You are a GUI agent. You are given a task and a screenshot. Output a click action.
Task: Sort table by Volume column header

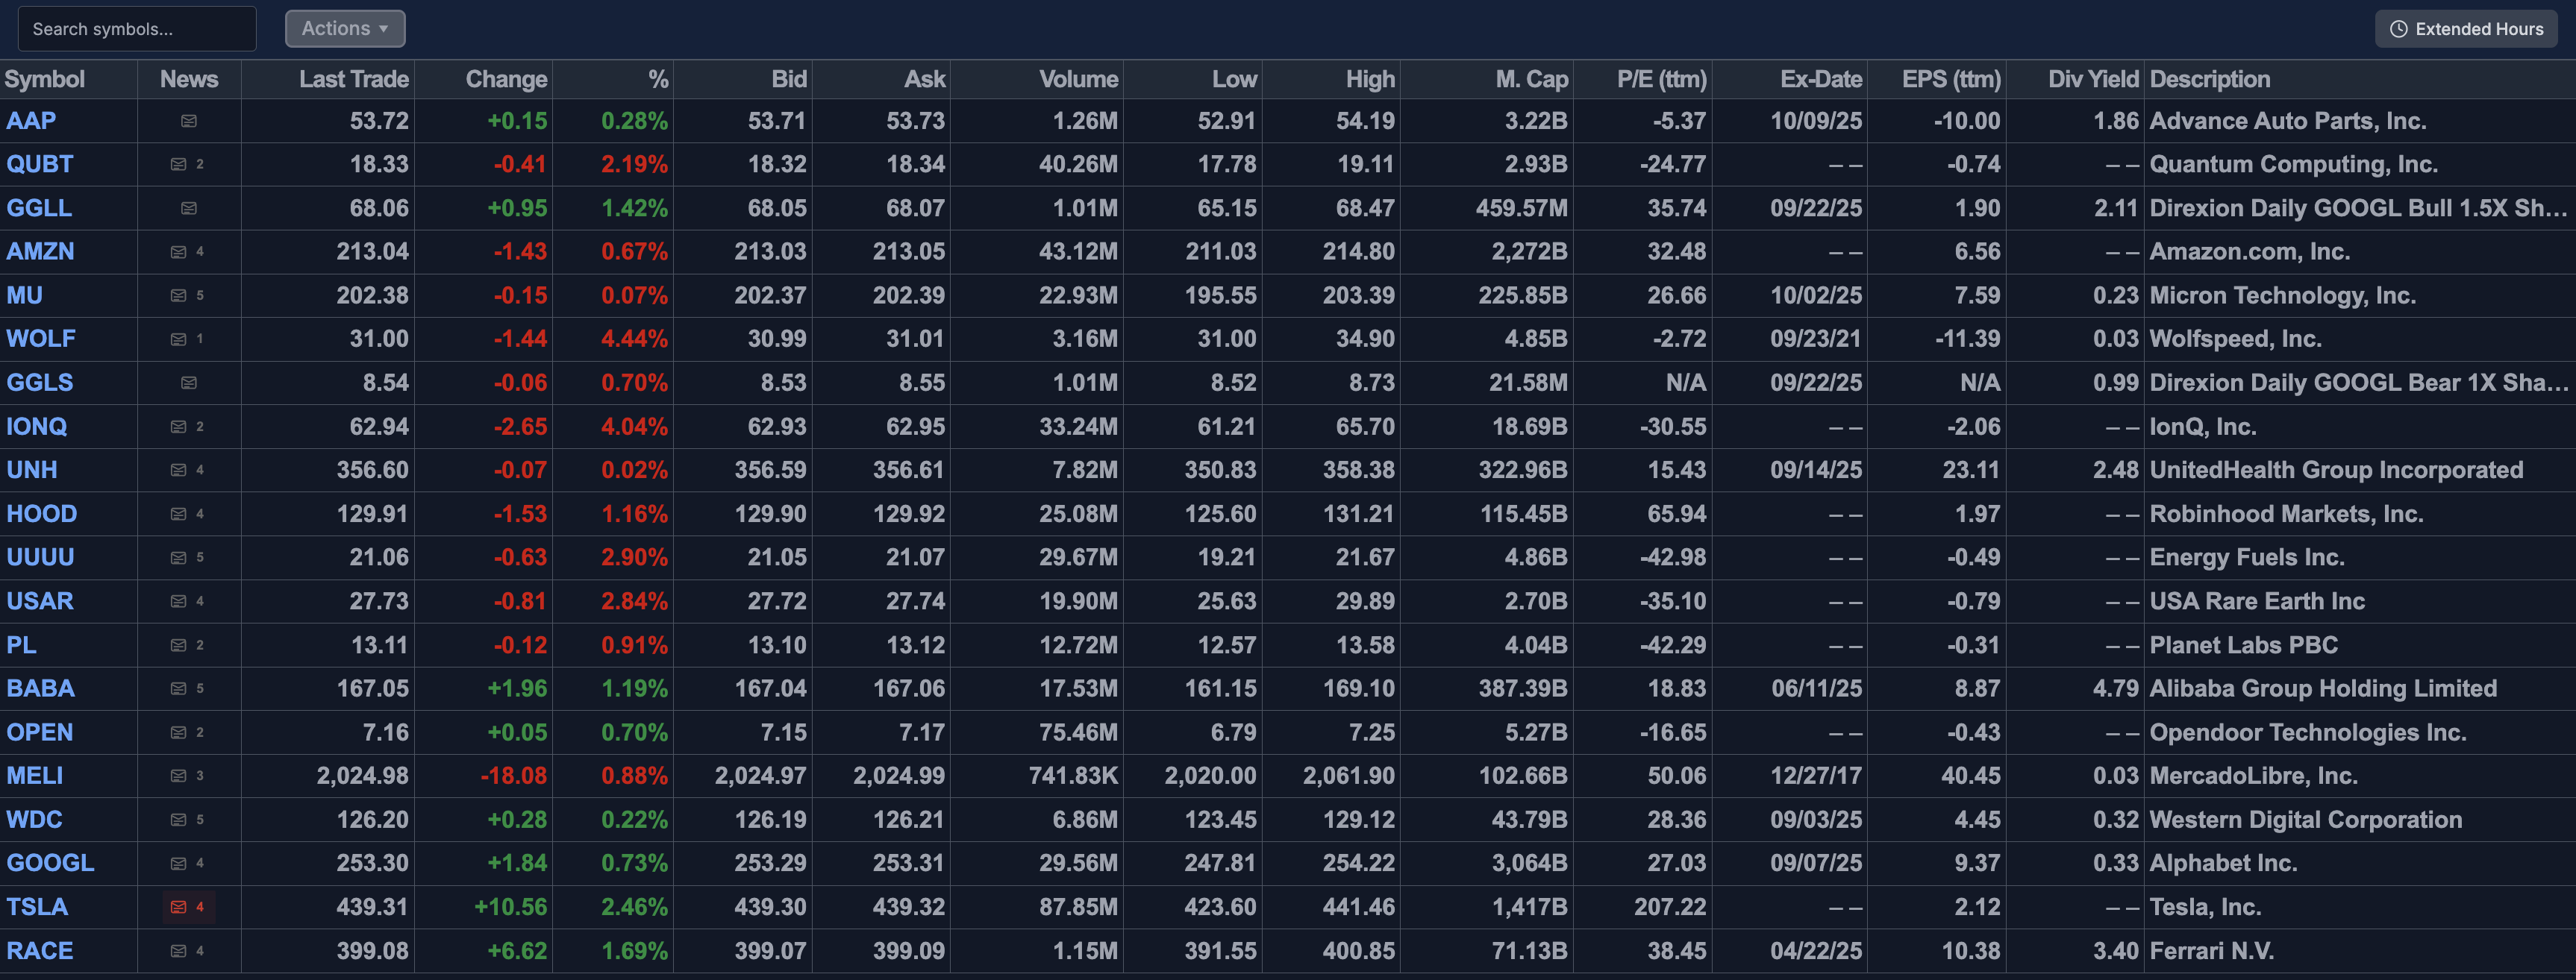pyautogui.click(x=1078, y=79)
